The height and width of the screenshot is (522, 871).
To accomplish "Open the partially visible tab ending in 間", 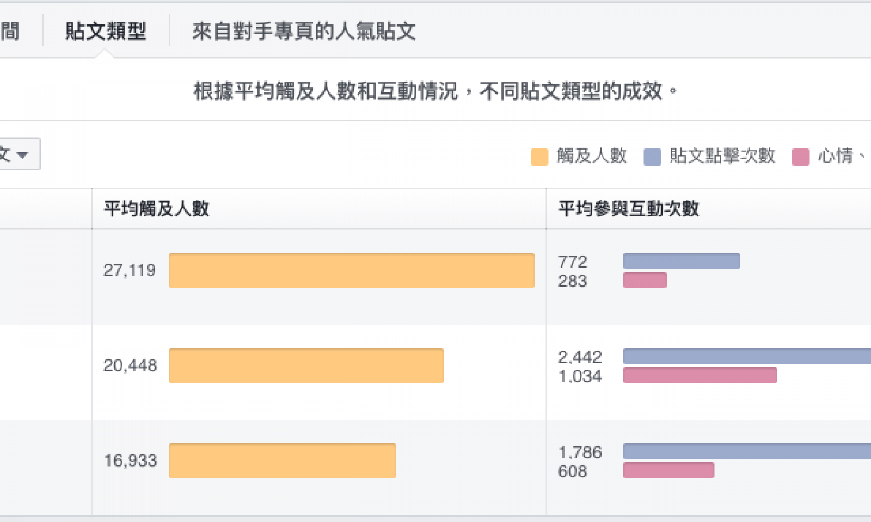I will coord(10,31).
